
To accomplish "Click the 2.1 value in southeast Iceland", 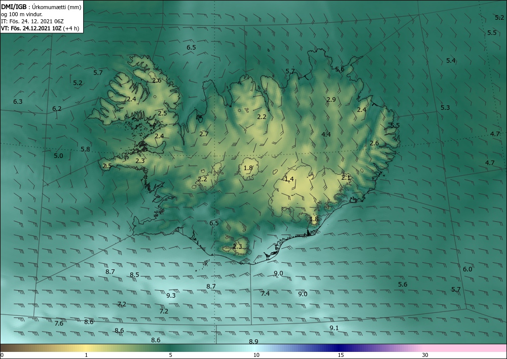I will tap(346, 177).
